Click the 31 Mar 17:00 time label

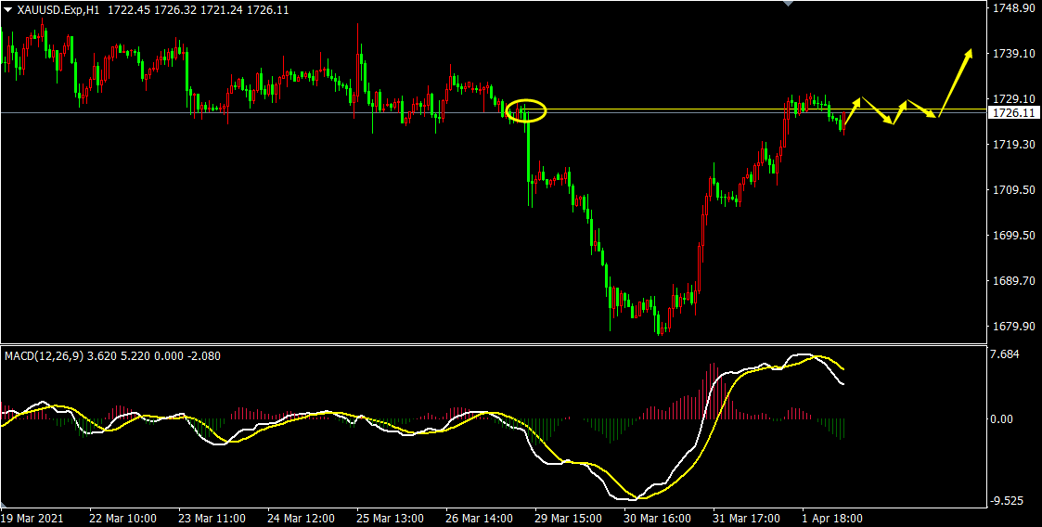click(x=747, y=518)
